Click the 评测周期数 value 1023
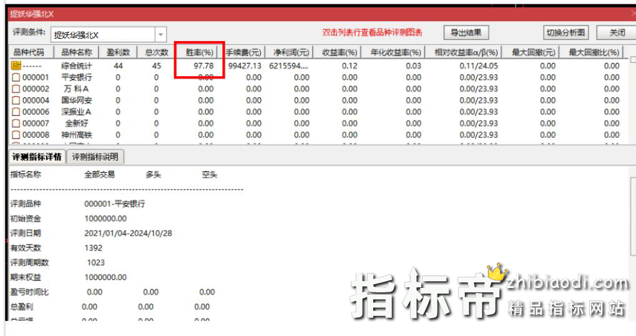This screenshot has height=336, width=636. (95, 262)
